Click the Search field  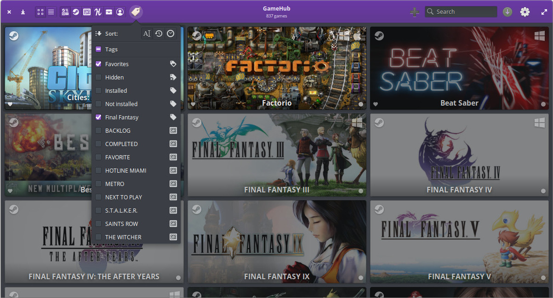point(461,12)
